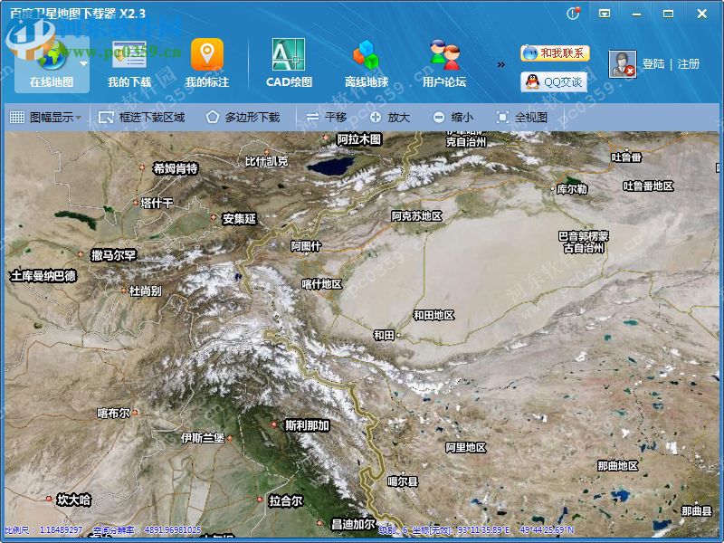This screenshot has height=543, width=724.
Task: Click the 杜尚别 city label
Action: [x=146, y=291]
